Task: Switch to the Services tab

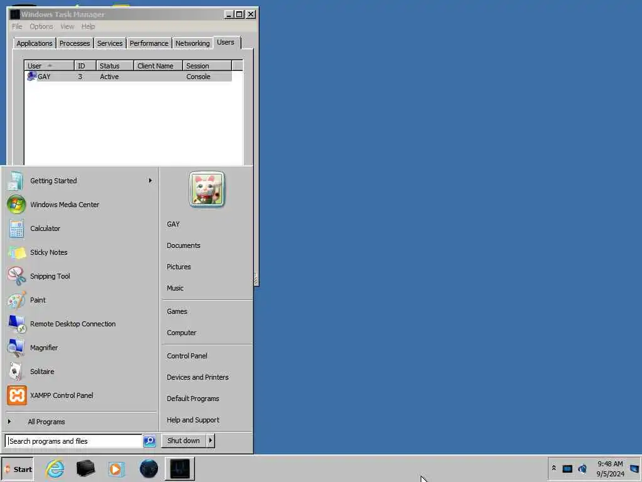Action: click(x=110, y=43)
